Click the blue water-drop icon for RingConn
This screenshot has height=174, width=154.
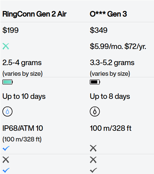point(7,111)
